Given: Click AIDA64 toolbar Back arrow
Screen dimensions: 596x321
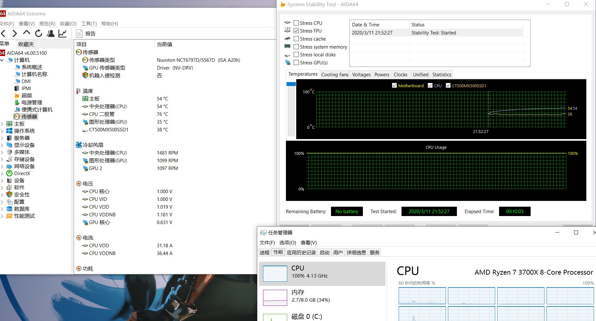Looking at the screenshot, I should pos(4,33).
